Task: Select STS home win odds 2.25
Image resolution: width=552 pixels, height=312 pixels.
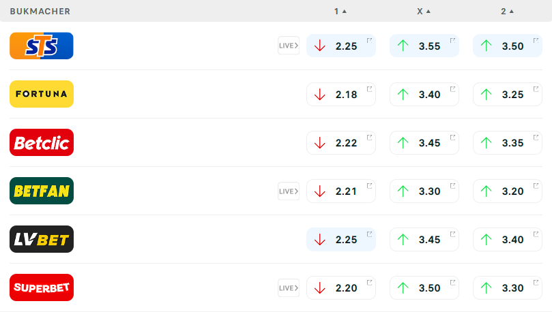Action: point(341,46)
